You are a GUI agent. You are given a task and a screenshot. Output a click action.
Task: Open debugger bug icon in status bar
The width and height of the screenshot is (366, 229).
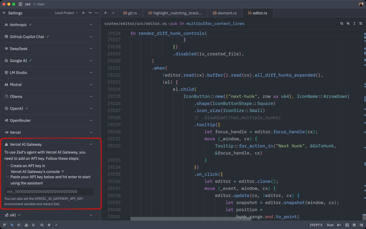(x=354, y=225)
